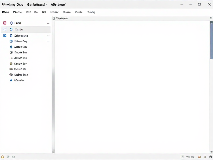
Task: Click the speech bubble icon on the highlighted row
Action: pyautogui.click(x=5, y=29)
